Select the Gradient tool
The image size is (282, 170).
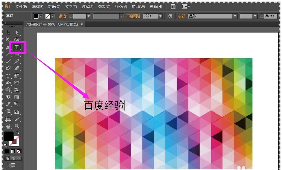click(17, 97)
